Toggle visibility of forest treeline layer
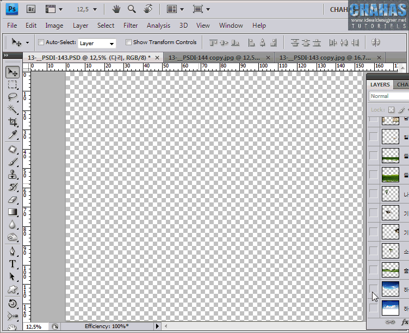Image resolution: width=409 pixels, height=333 pixels. coord(373,269)
